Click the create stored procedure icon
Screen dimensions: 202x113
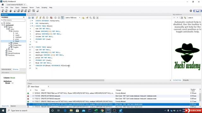coord(26,11)
